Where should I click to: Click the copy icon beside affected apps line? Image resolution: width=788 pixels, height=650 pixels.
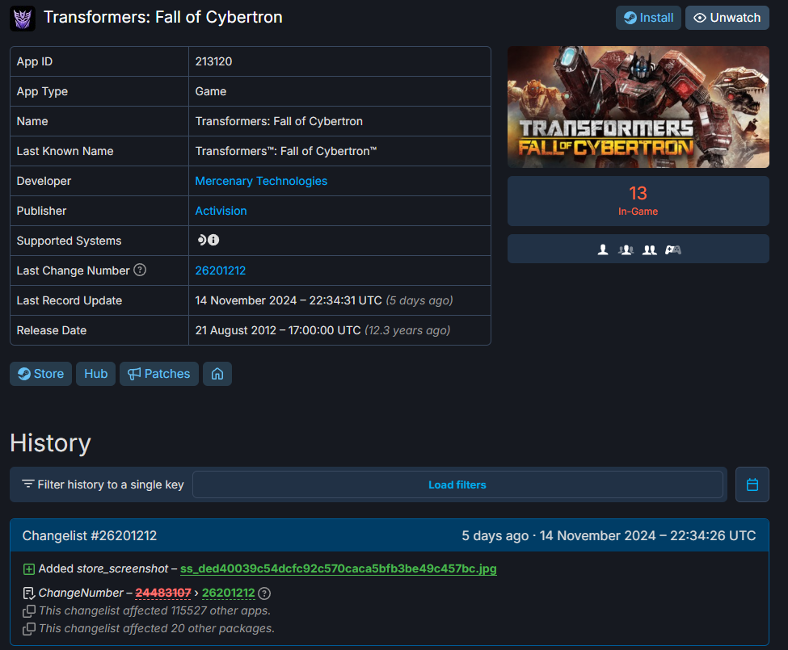[x=29, y=611]
